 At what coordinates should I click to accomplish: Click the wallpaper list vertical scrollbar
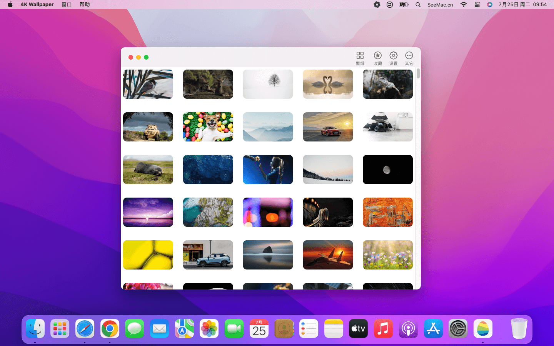(418, 73)
